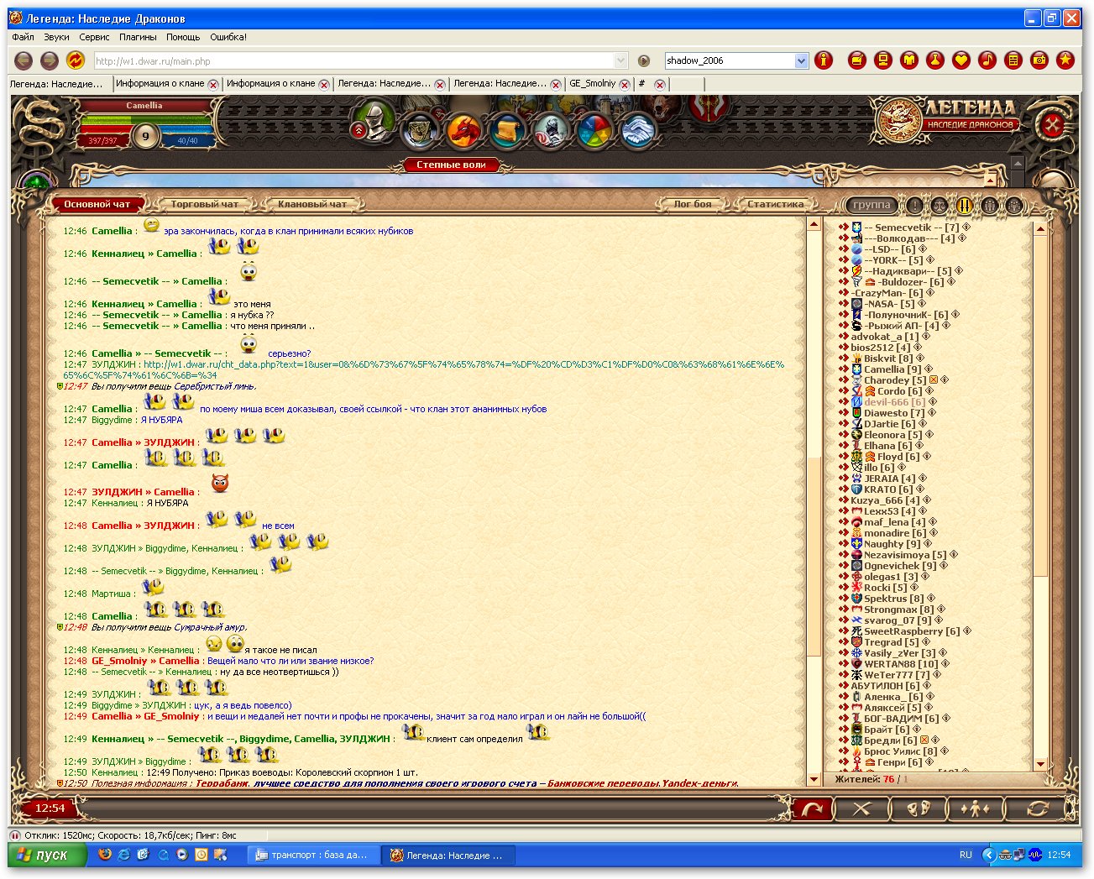Image resolution: width=1094 pixels, height=879 pixels.
Task: Open the Плагины menu
Action: pos(138,37)
